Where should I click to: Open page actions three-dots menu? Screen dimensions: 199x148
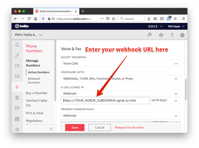(x=102, y=19)
